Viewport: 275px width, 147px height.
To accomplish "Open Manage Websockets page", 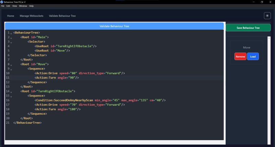I will pyautogui.click(x=32, y=16).
